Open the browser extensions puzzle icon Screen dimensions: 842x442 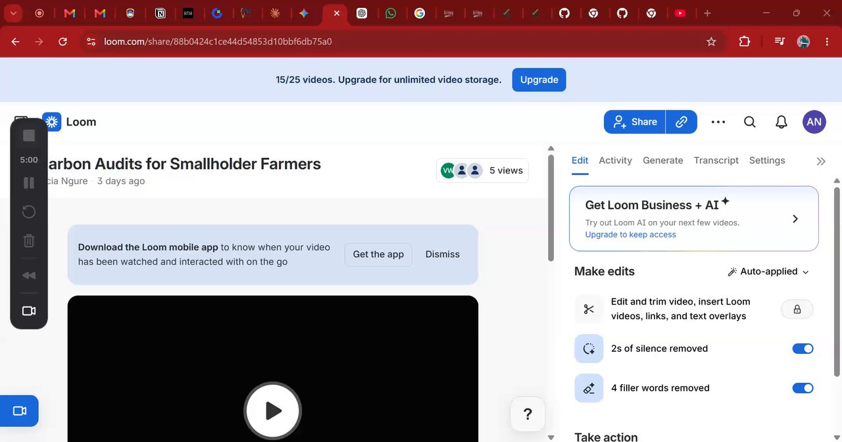745,41
